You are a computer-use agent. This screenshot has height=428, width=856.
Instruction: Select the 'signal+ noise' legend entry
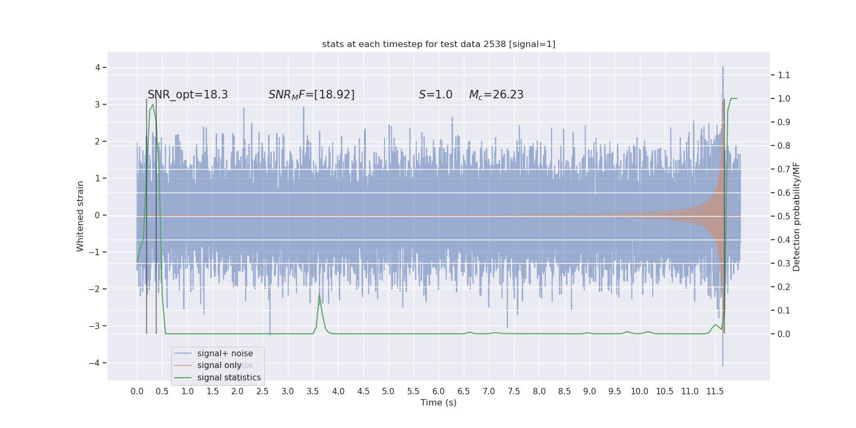coord(225,353)
